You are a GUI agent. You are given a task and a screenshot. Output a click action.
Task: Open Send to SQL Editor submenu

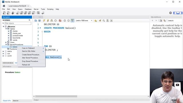click(31, 51)
